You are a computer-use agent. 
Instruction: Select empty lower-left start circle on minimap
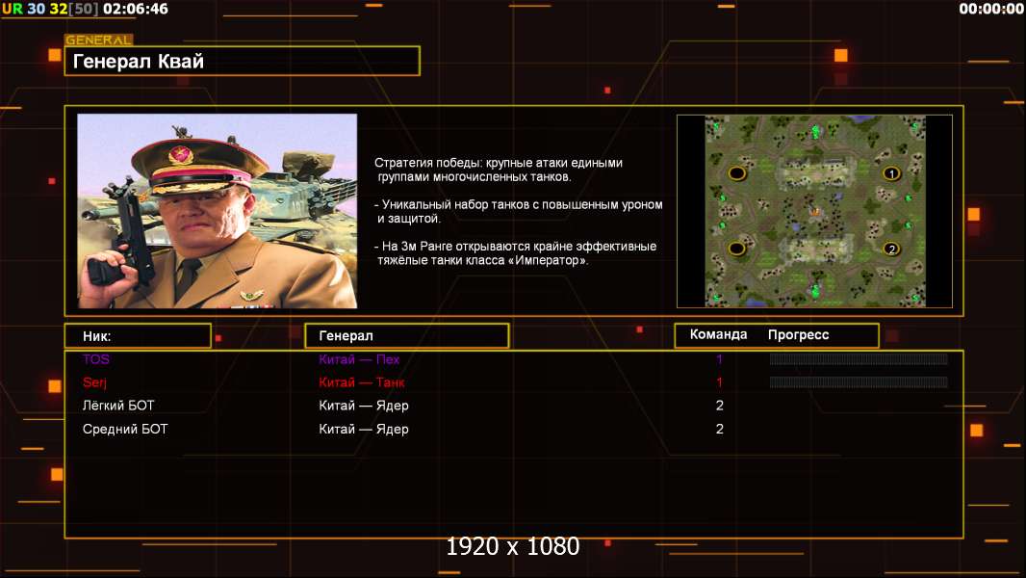[737, 249]
